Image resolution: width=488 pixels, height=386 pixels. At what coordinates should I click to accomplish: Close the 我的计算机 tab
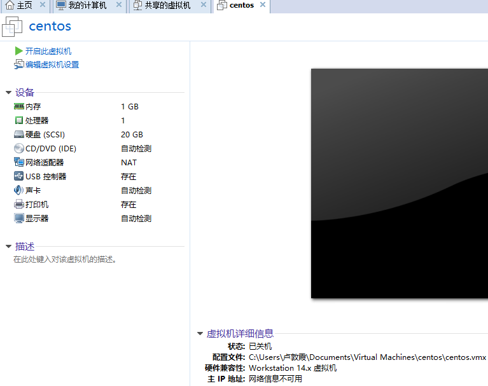pyautogui.click(x=118, y=4)
